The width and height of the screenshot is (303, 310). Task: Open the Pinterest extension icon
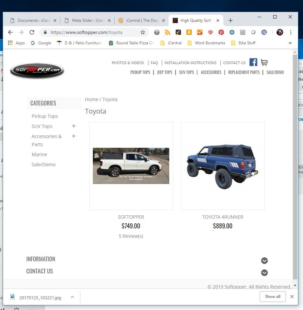point(221,32)
